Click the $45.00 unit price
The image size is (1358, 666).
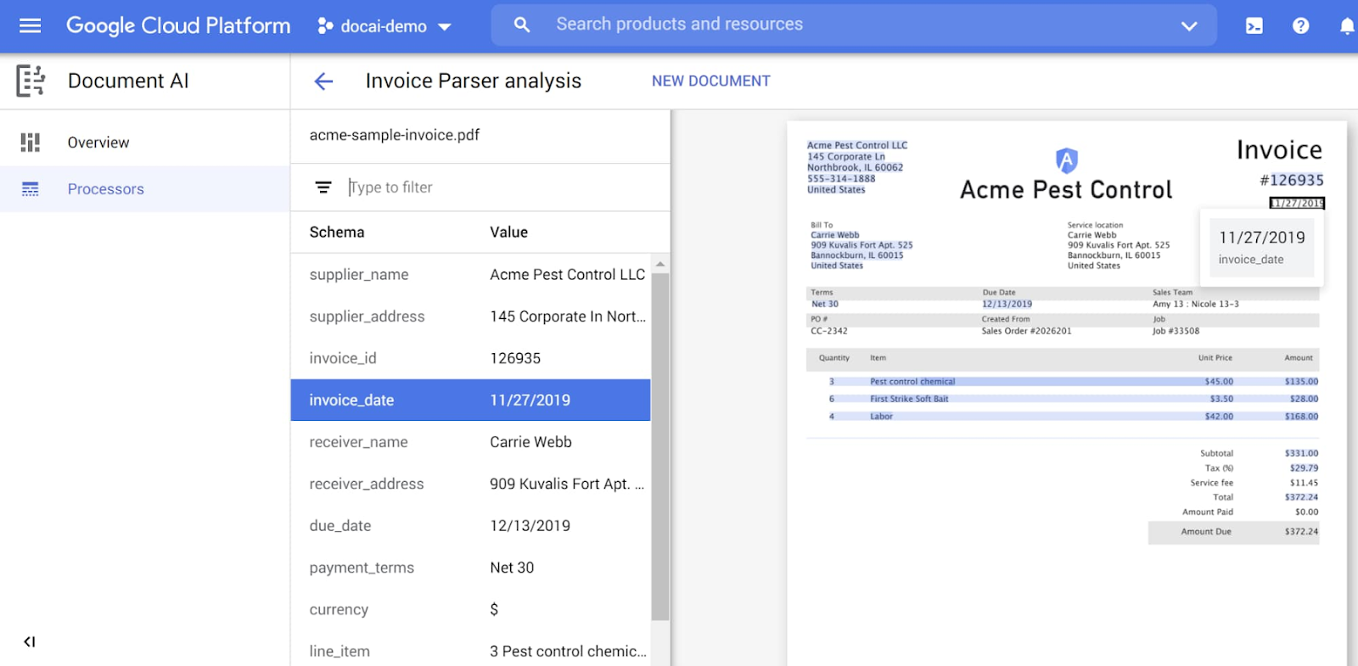1219,382
